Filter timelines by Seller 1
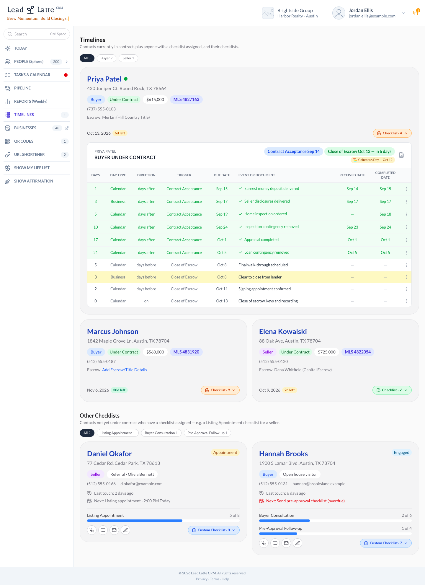Image resolution: width=425 pixels, height=585 pixels. [x=128, y=58]
